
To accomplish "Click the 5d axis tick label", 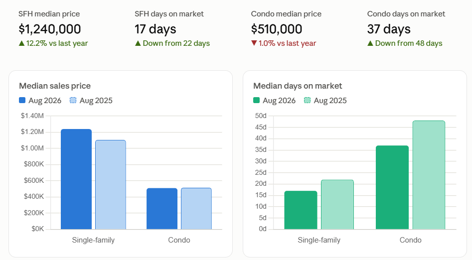I will coord(263,218).
